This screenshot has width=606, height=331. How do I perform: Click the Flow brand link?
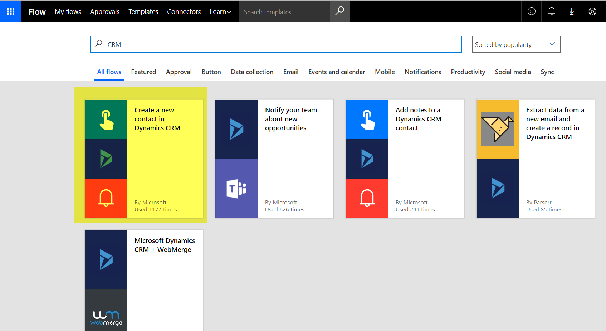37,12
